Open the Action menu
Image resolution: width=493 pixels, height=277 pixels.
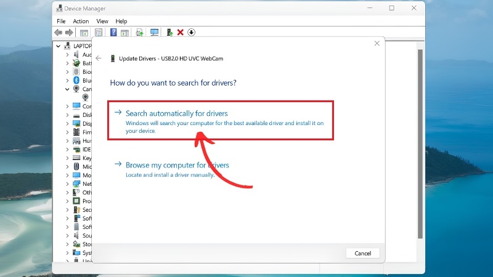pos(81,22)
